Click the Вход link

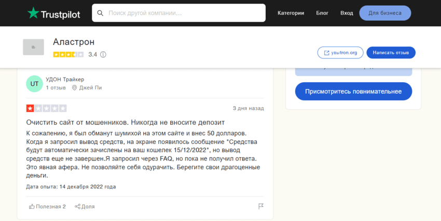(347, 13)
